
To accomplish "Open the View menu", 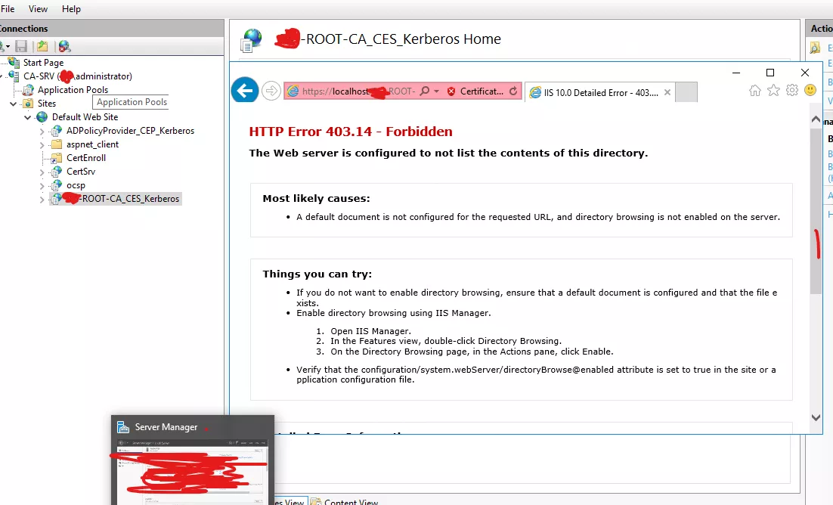I will (x=38, y=9).
